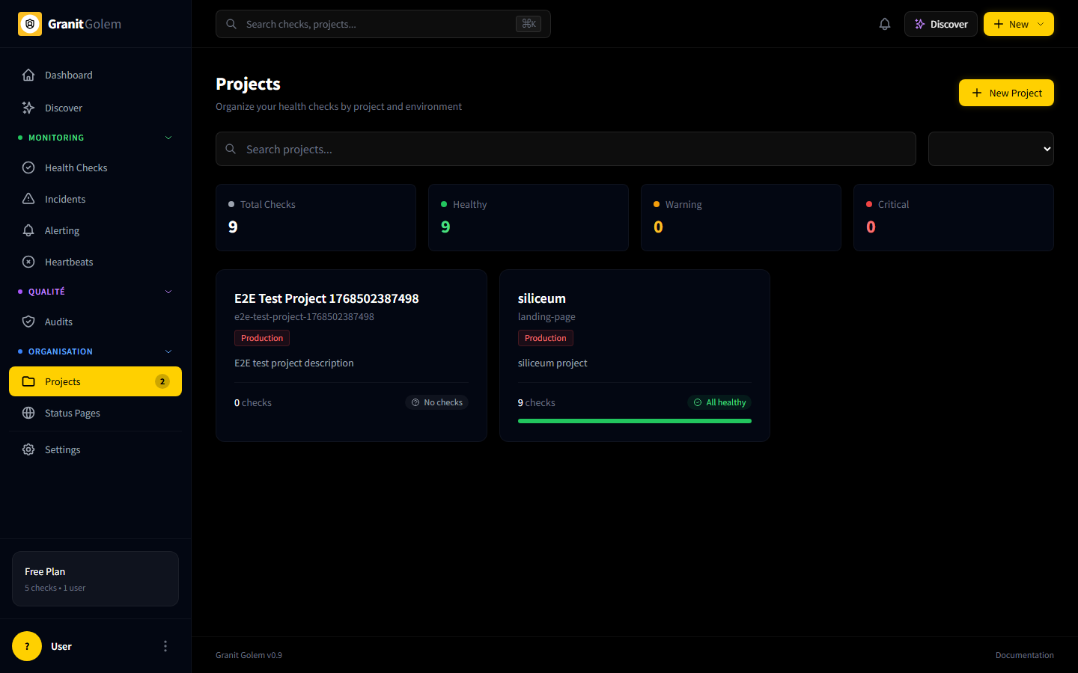Open Status Pages from sidebar

pyautogui.click(x=96, y=413)
